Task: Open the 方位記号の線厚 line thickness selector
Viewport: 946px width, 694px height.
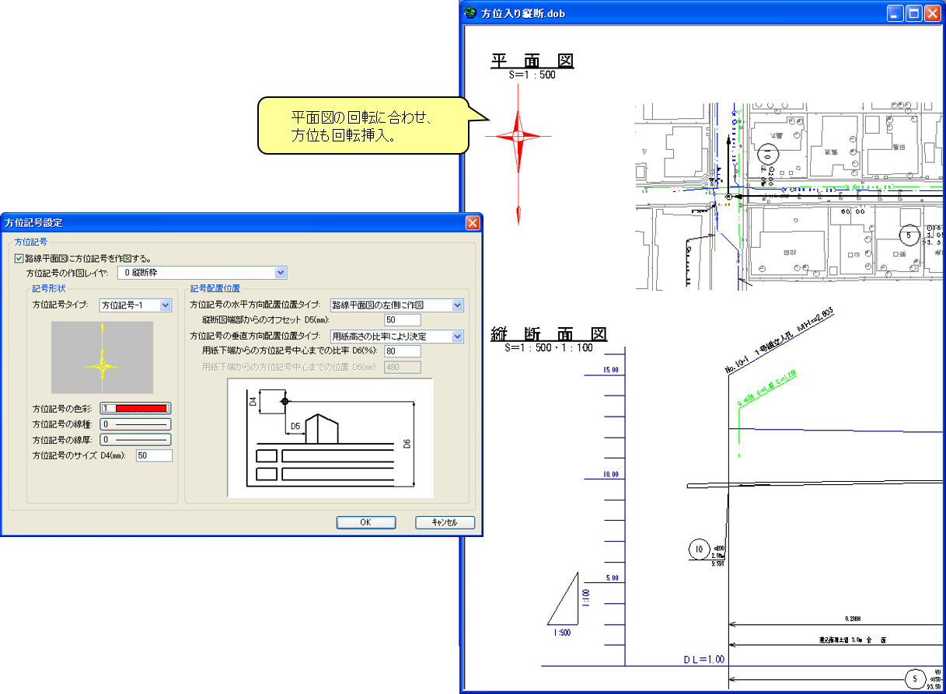Action: click(135, 440)
